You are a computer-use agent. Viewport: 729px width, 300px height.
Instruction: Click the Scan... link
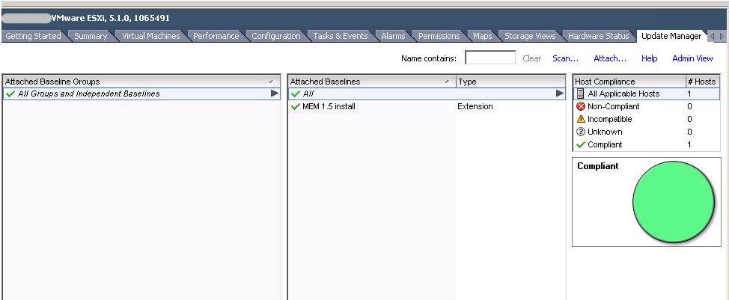565,58
